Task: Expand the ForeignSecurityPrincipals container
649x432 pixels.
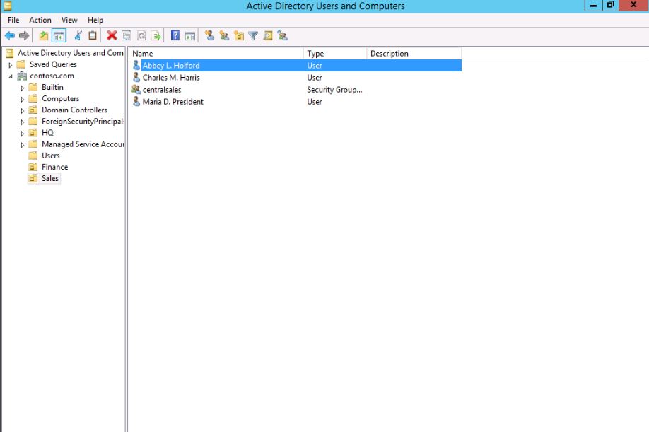Action: (x=23, y=122)
